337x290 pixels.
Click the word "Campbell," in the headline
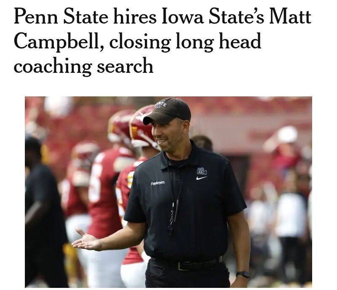59,41
